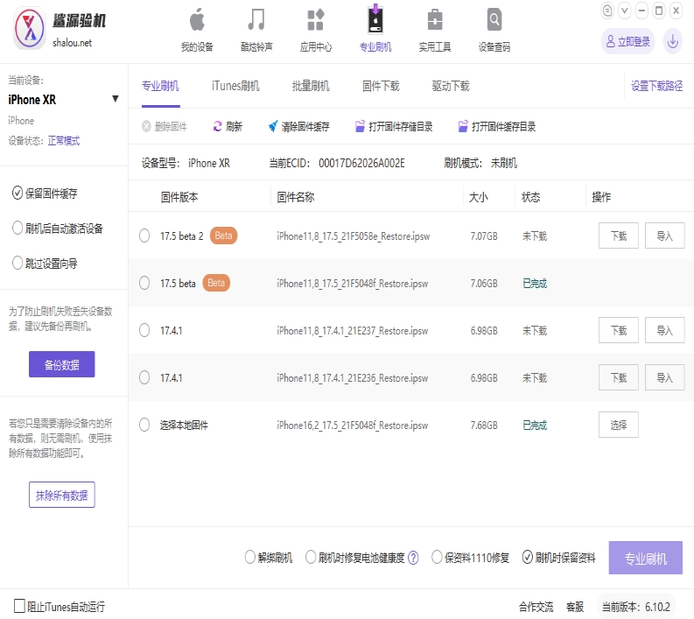Click 设置下载路径 link

point(656,86)
